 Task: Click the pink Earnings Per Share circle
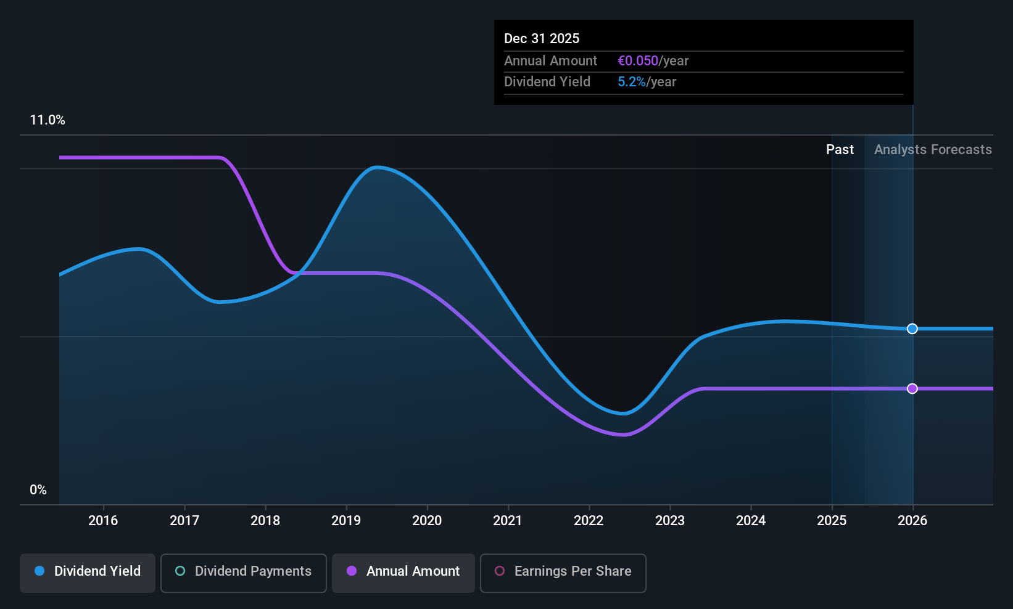tap(500, 571)
